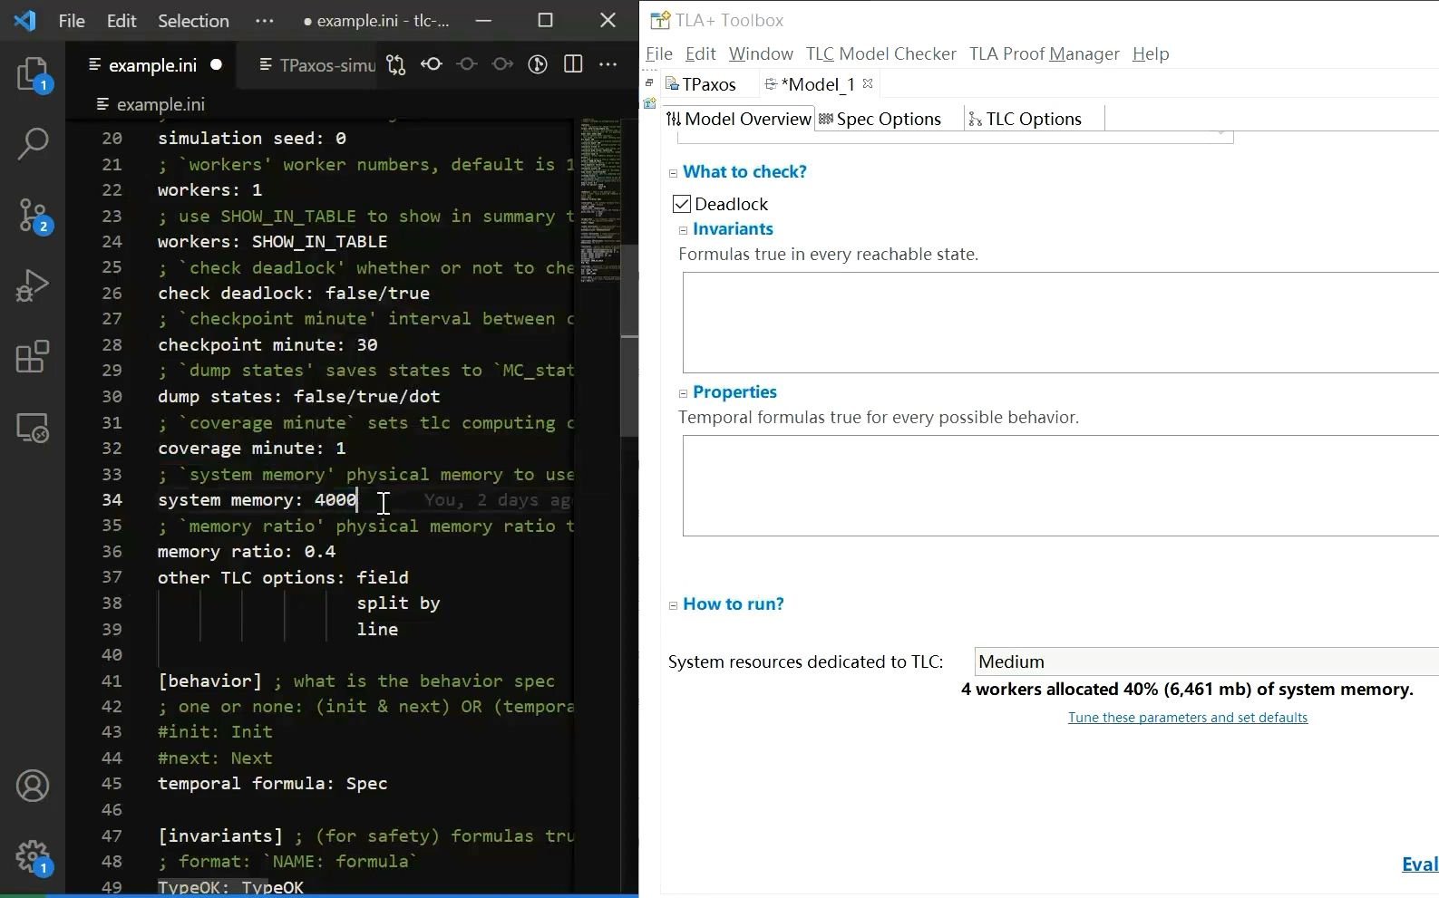The height and width of the screenshot is (898, 1439).
Task: Toggle the Deadlock checkbox
Action: coord(682,204)
